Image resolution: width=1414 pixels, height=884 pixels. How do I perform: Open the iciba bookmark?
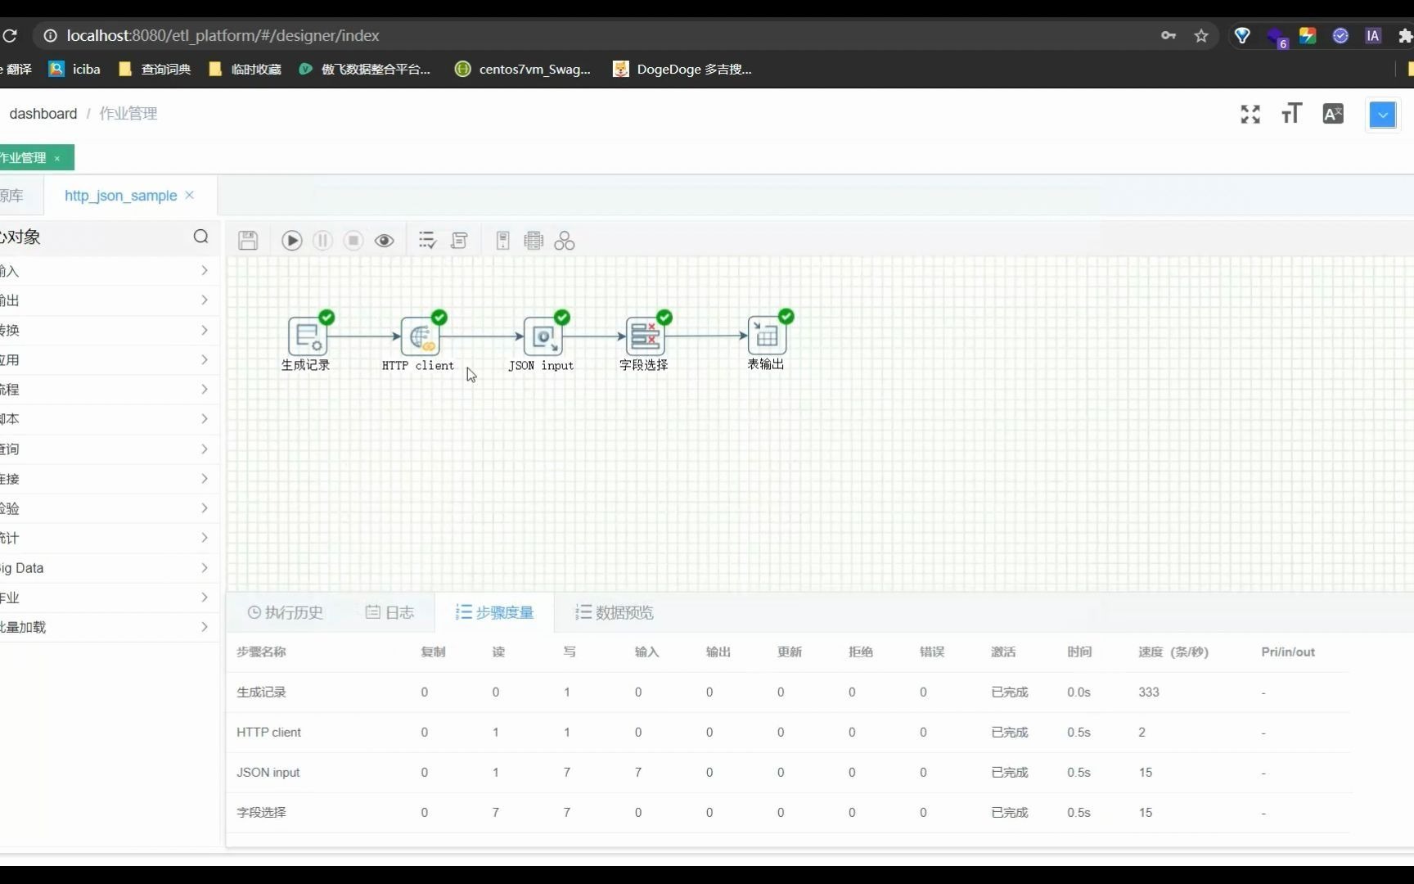click(x=74, y=69)
